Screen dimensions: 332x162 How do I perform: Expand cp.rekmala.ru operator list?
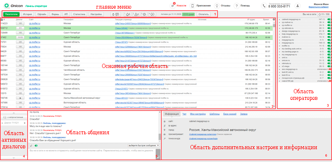(x=279, y=28)
